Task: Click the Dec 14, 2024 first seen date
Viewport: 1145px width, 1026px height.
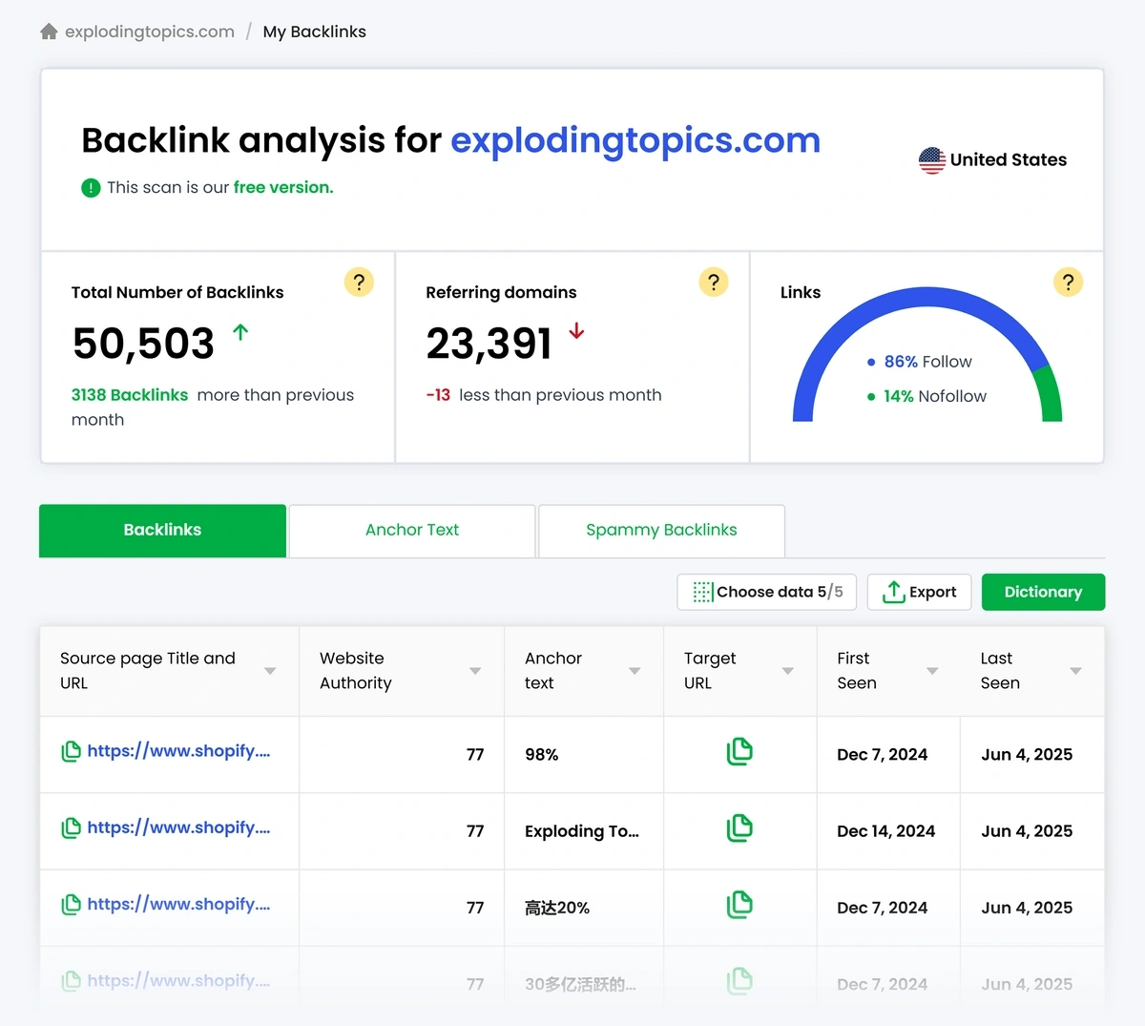Action: [x=886, y=831]
